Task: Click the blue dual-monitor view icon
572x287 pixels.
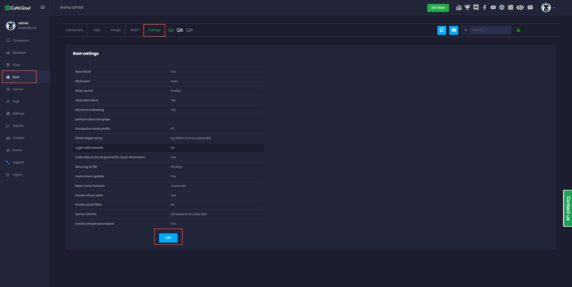Action: tap(442, 30)
